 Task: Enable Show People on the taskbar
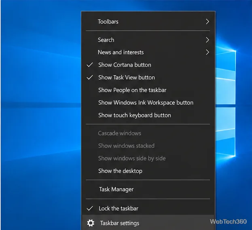coord(148,90)
